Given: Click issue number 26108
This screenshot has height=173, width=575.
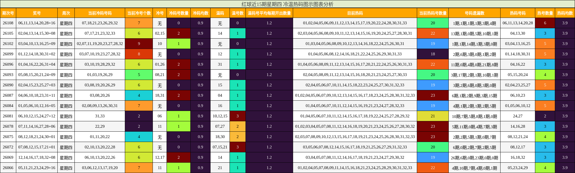Looking at the screenshot, I should coord(8,23).
